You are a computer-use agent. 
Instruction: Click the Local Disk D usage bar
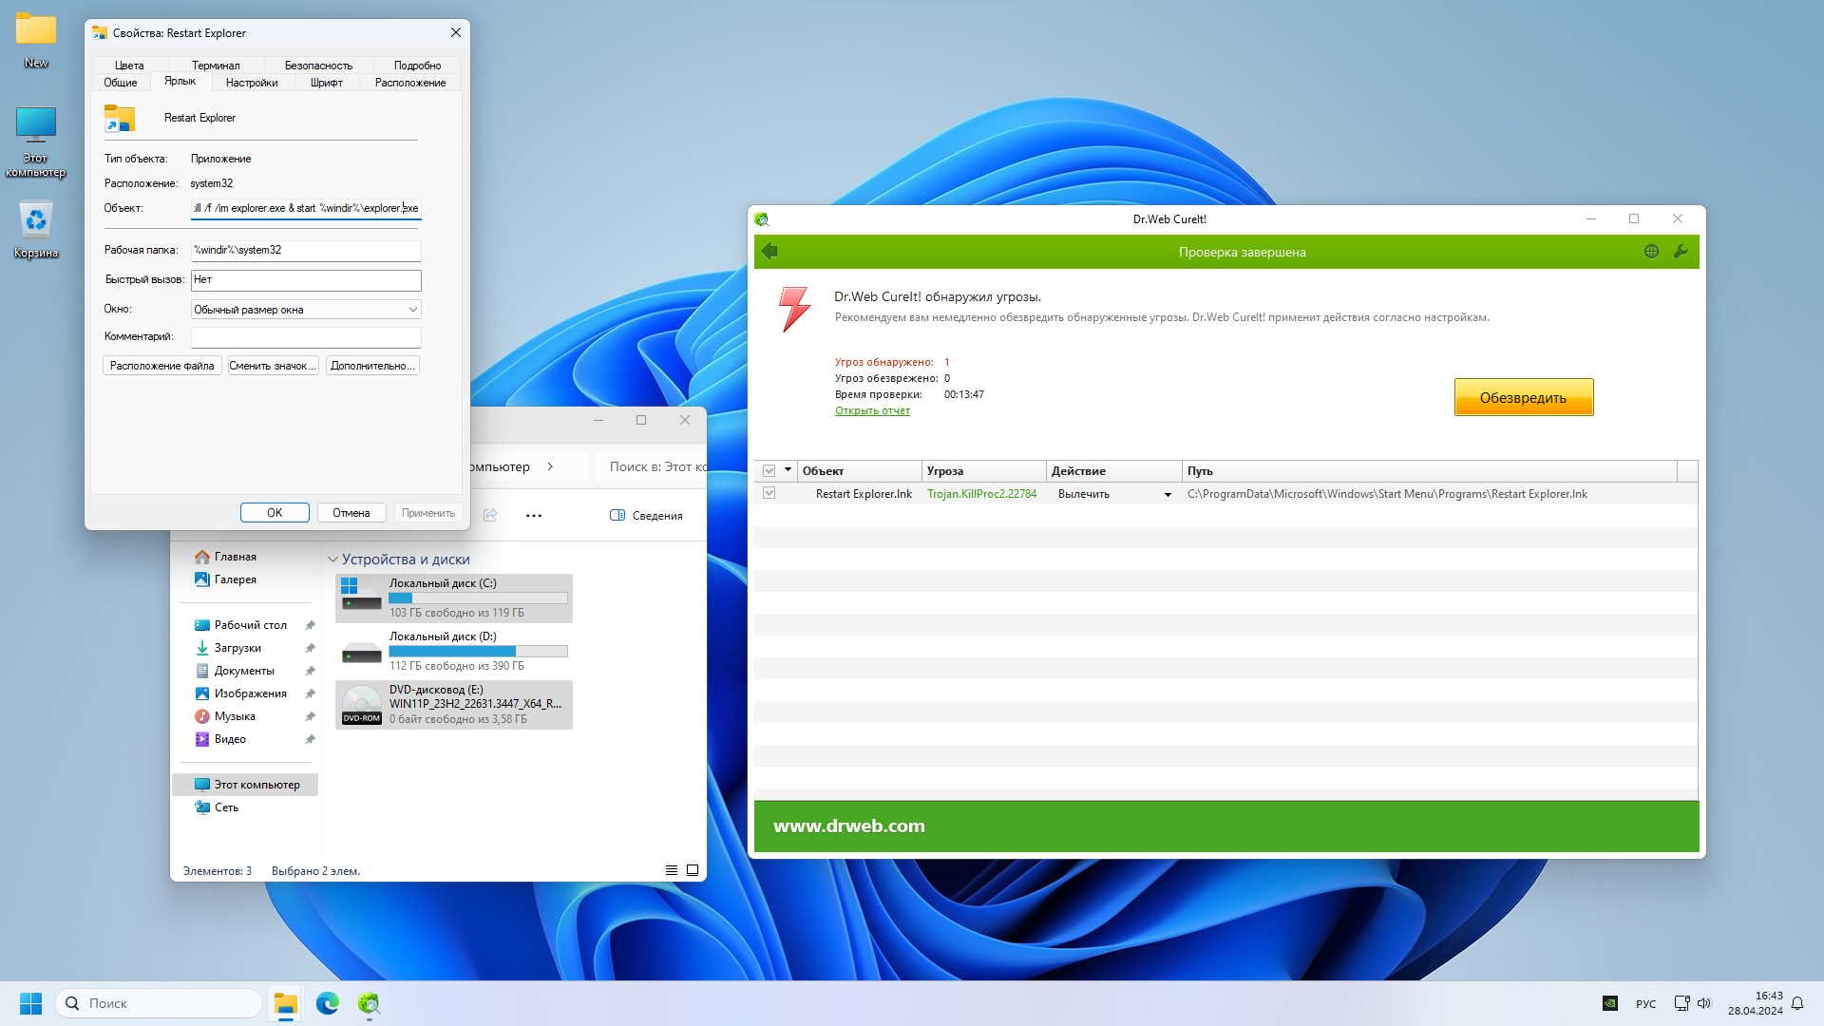[478, 652]
